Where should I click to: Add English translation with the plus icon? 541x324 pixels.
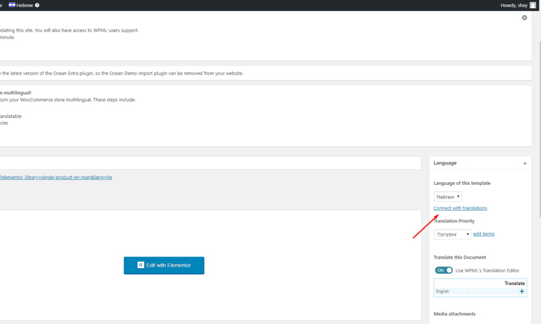(521, 291)
